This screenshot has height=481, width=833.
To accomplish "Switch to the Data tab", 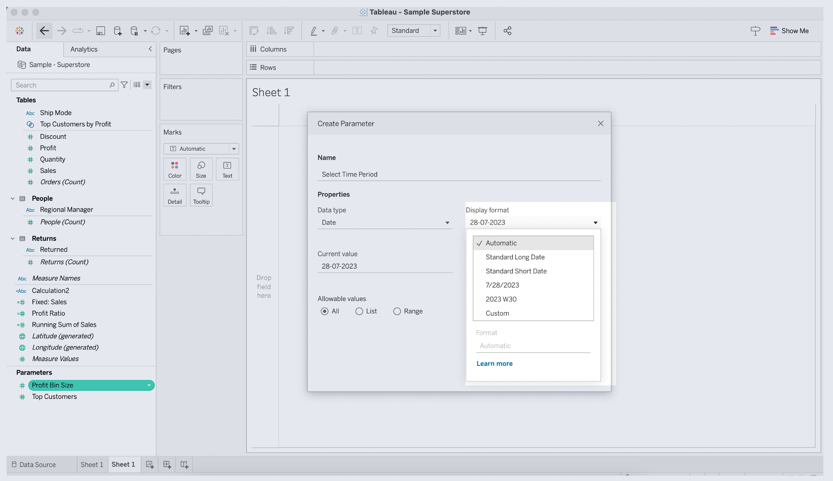I will (24, 49).
